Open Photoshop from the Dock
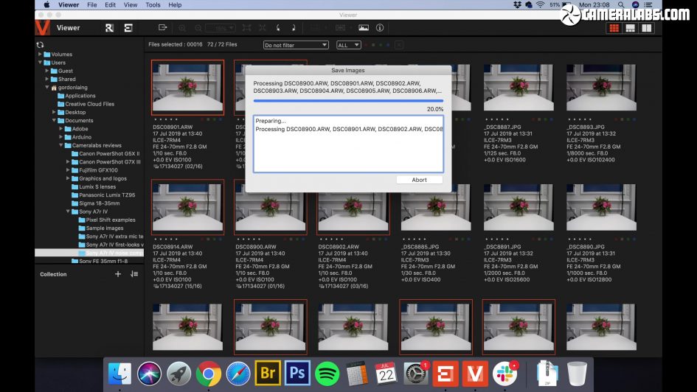Image resolution: width=697 pixels, height=392 pixels. tap(297, 372)
